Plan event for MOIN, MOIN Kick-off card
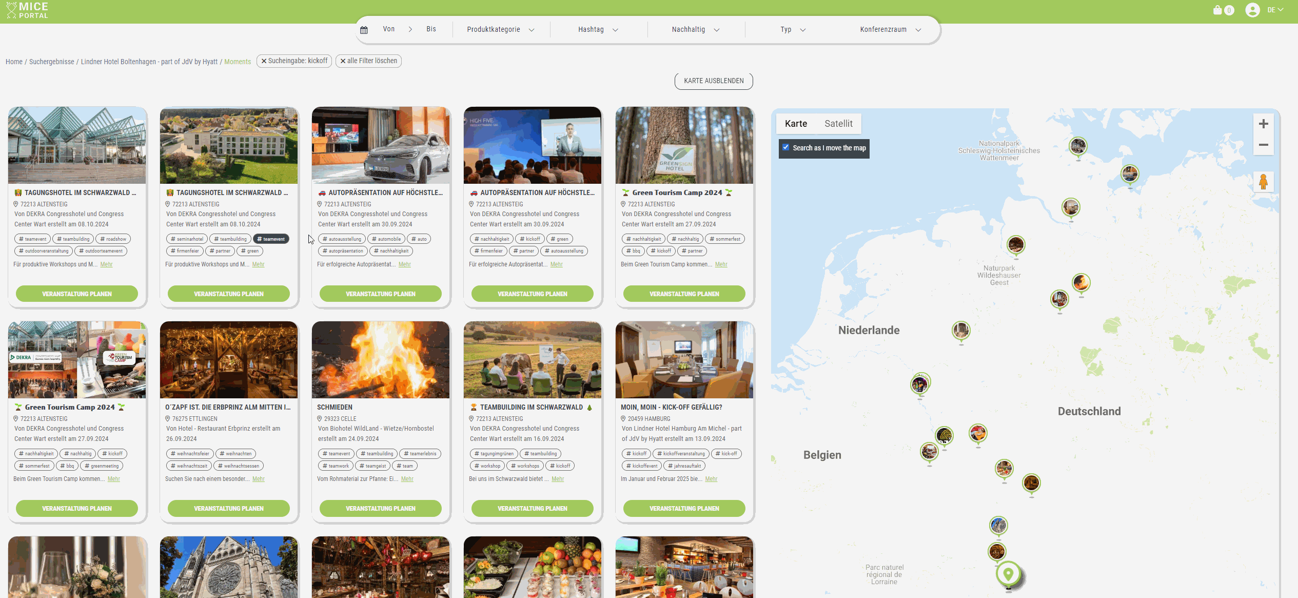 684,509
